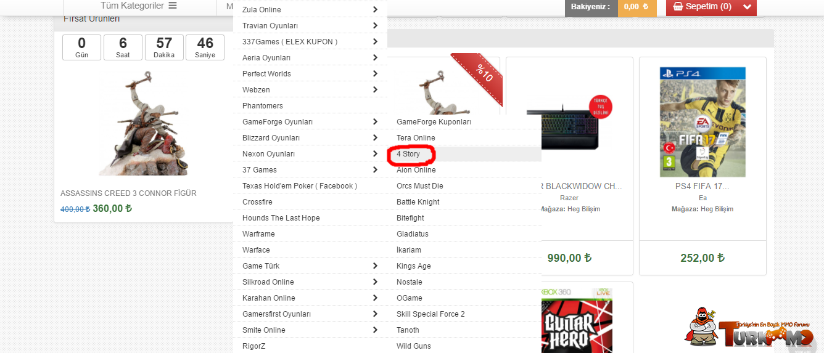Open the GameForge Oyunları menu entry
The width and height of the screenshot is (824, 353).
pos(310,121)
